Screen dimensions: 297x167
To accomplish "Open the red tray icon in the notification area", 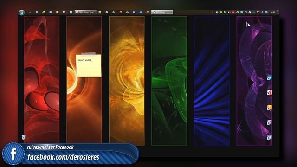I will [233, 12].
